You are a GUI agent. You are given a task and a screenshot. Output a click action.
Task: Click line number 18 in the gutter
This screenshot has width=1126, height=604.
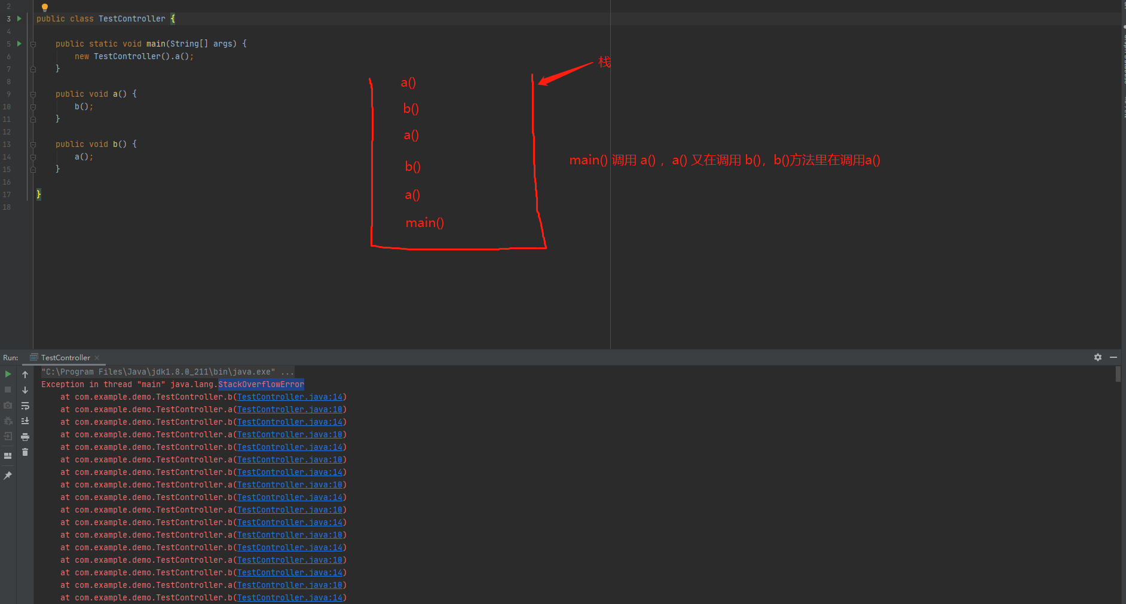point(7,207)
